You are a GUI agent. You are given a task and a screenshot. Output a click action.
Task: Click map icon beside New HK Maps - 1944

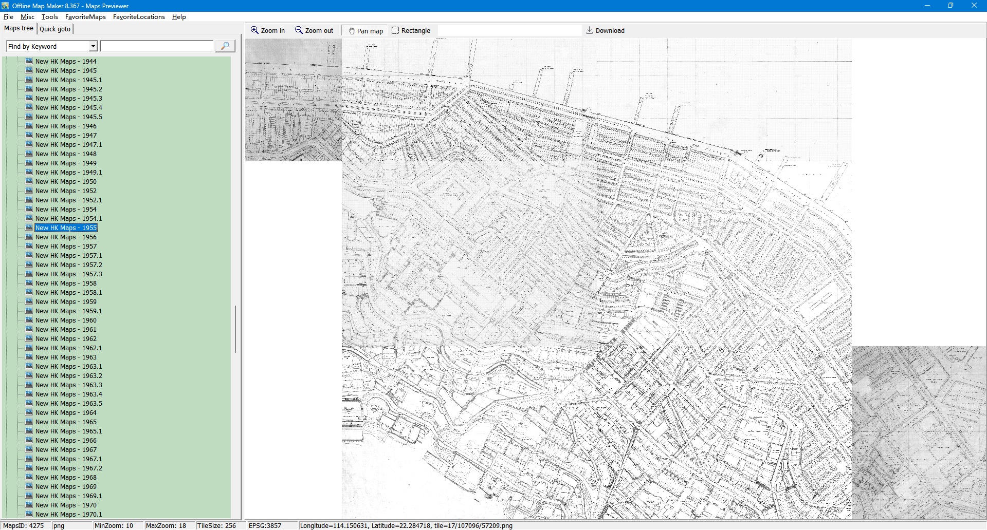(29, 61)
